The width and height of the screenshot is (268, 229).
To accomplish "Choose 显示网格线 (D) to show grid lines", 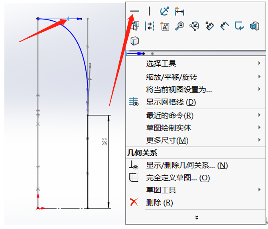I will click(195, 102).
